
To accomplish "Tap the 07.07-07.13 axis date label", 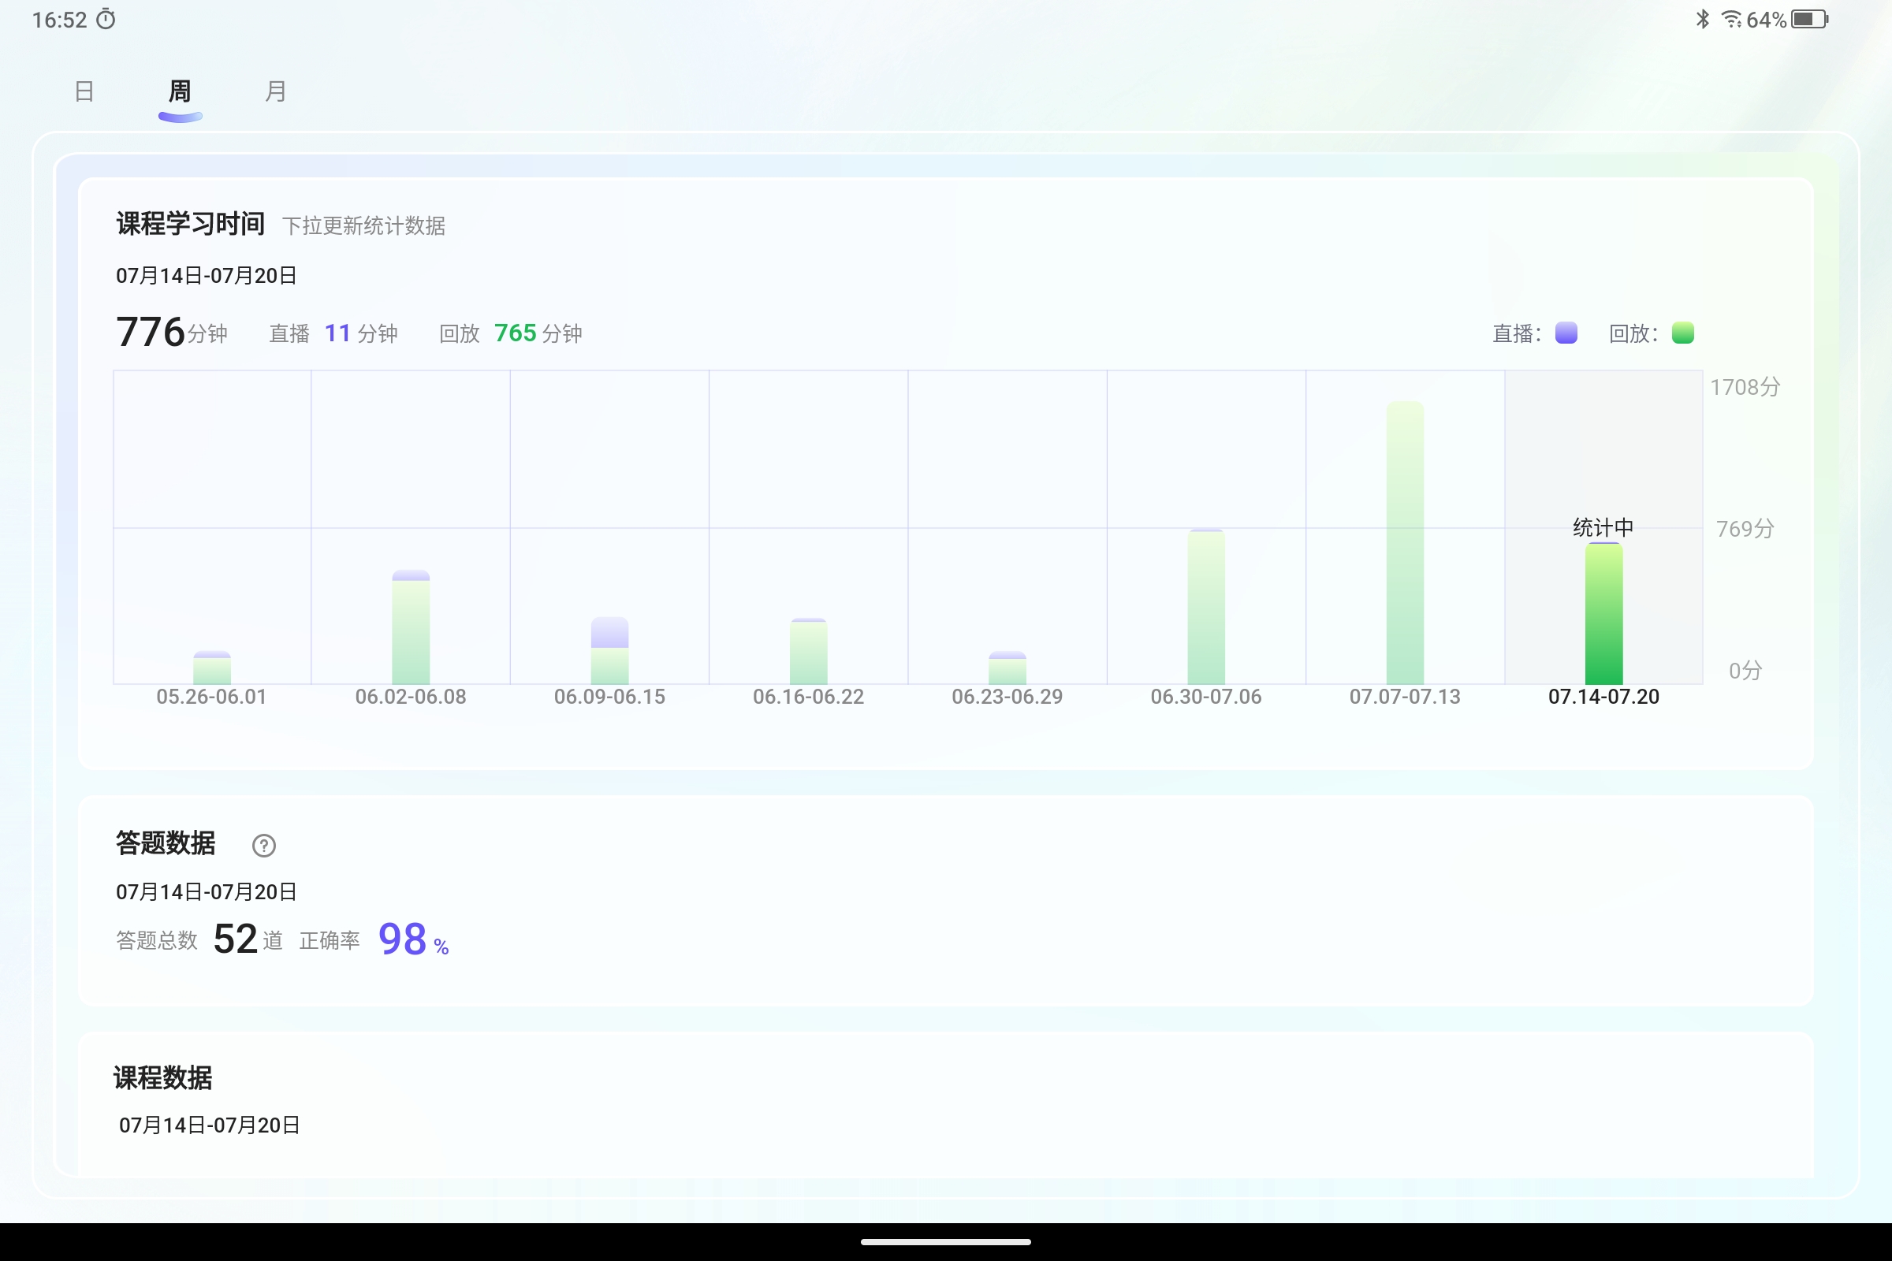I will point(1406,697).
